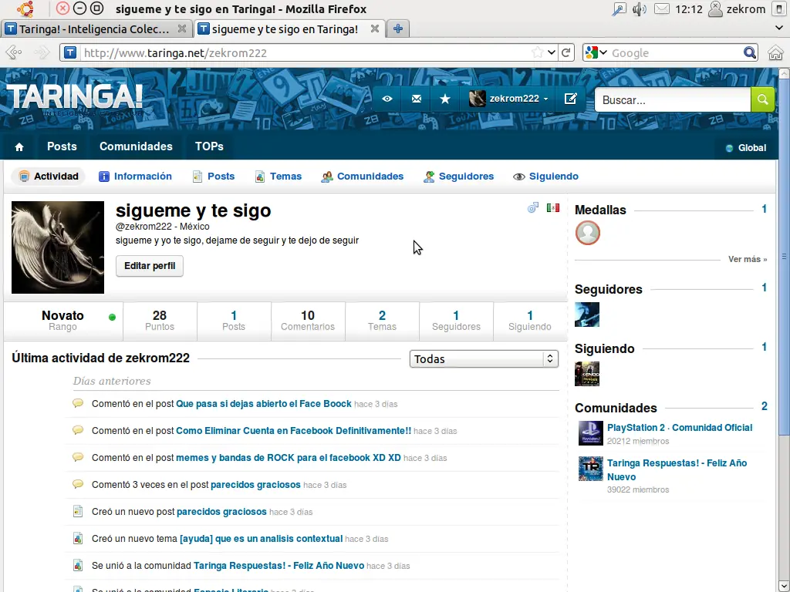Open the Todas activity filter dropdown
This screenshot has width=790, height=592.
pos(484,359)
